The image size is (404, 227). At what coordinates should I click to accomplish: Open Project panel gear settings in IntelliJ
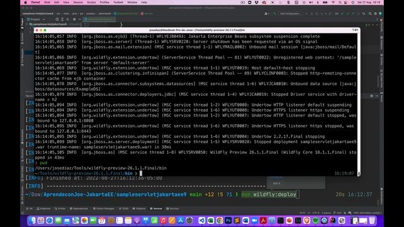tap(74, 20)
